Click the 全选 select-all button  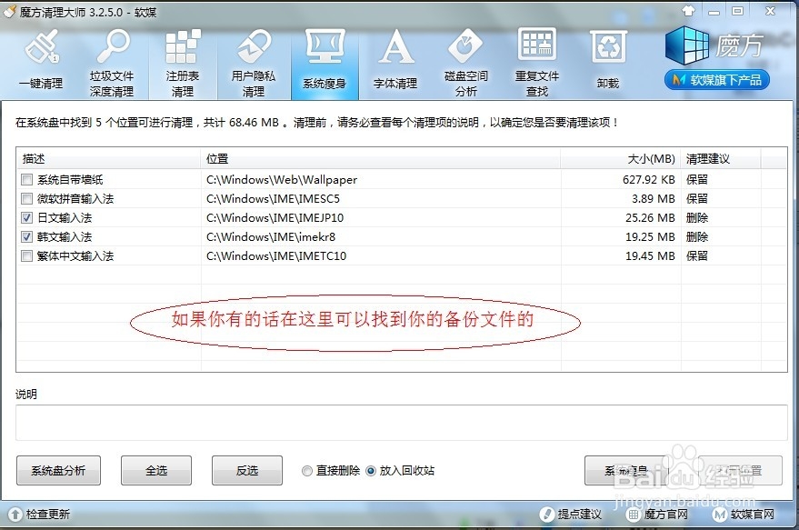coord(156,470)
